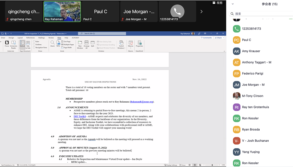This screenshot has width=293, height=167.
Task: Open Display Settings in the status bar
Action: [x=171, y=165]
